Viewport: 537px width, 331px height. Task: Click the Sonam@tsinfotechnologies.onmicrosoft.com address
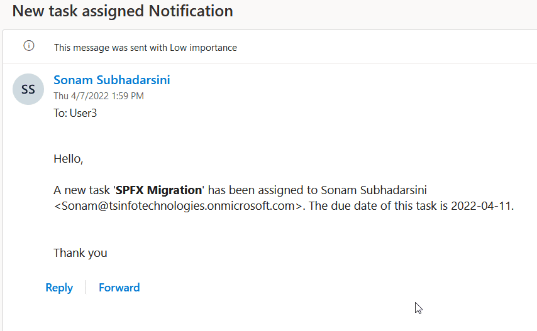coord(178,206)
